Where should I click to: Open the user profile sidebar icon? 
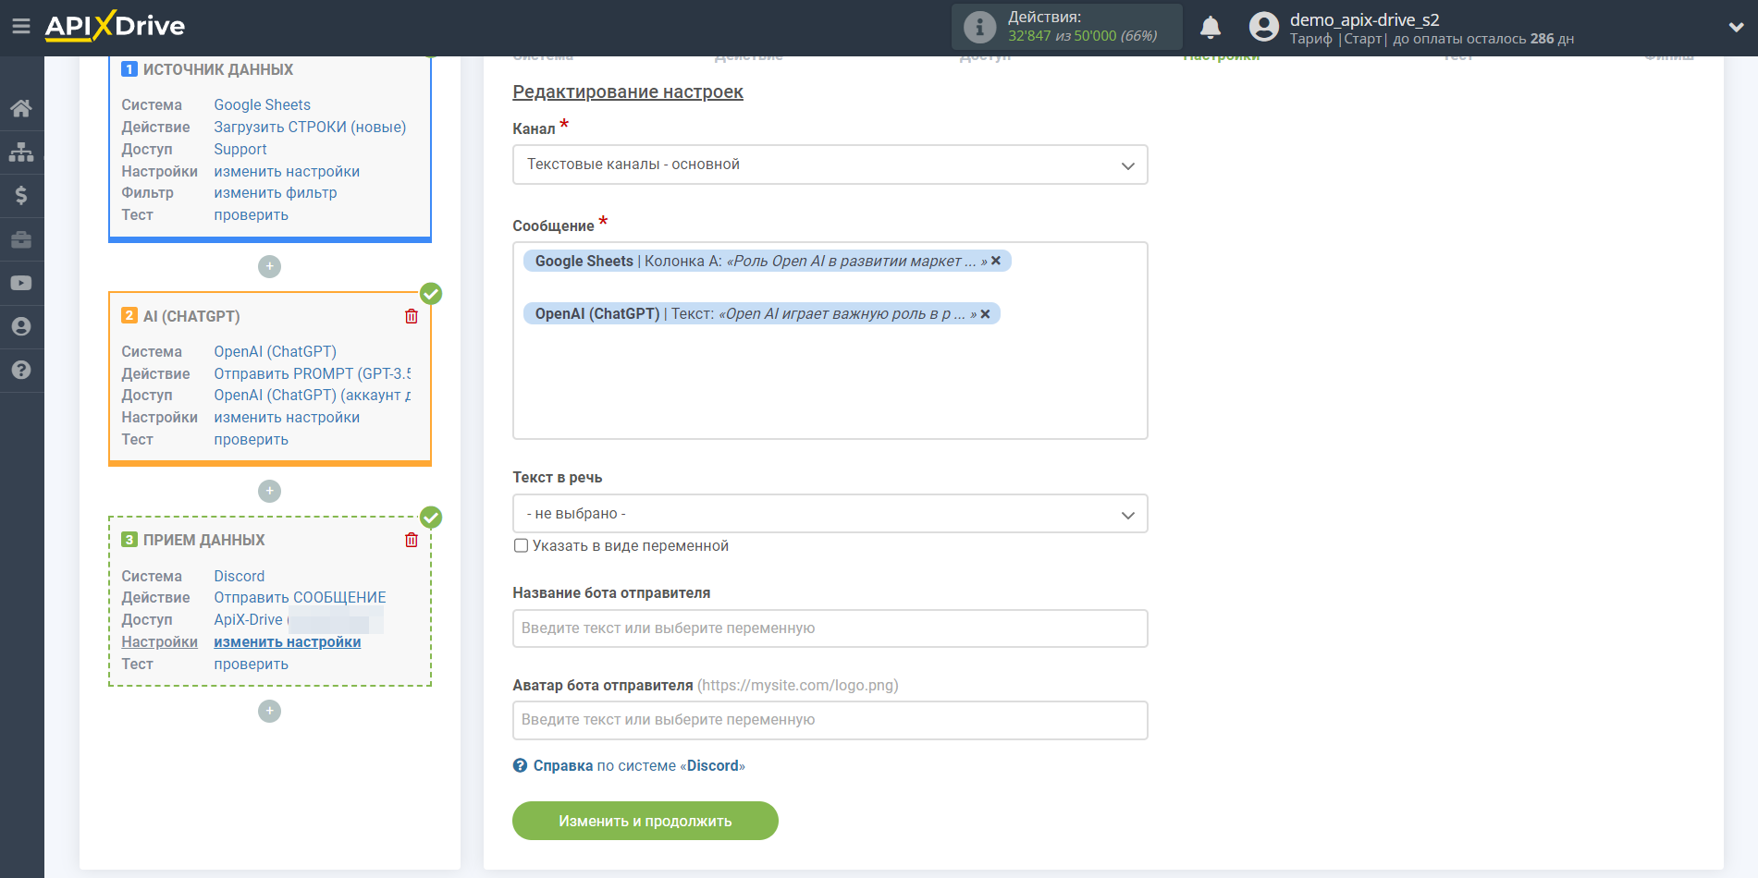coord(21,326)
